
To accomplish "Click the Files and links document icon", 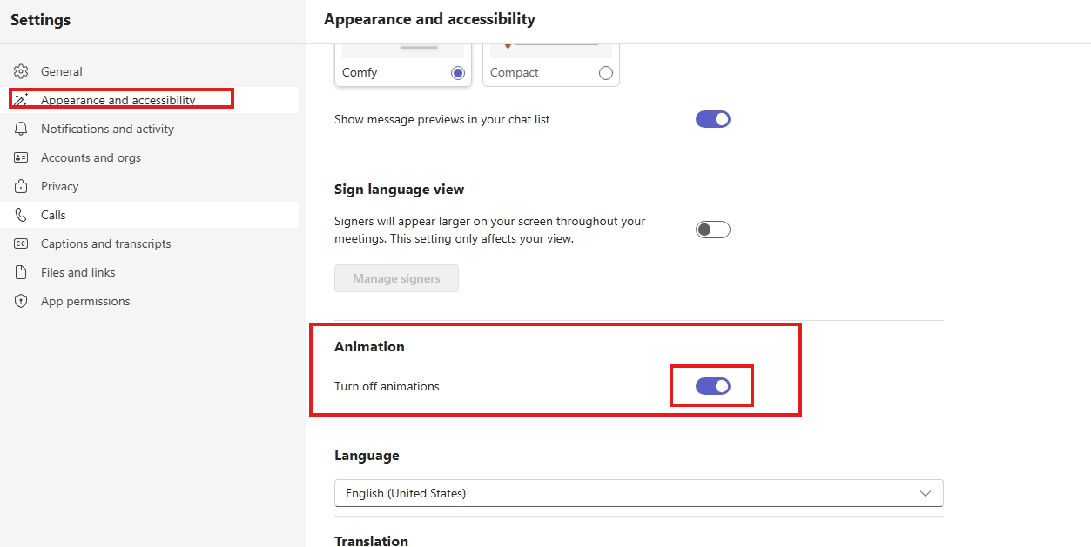I will tap(21, 272).
